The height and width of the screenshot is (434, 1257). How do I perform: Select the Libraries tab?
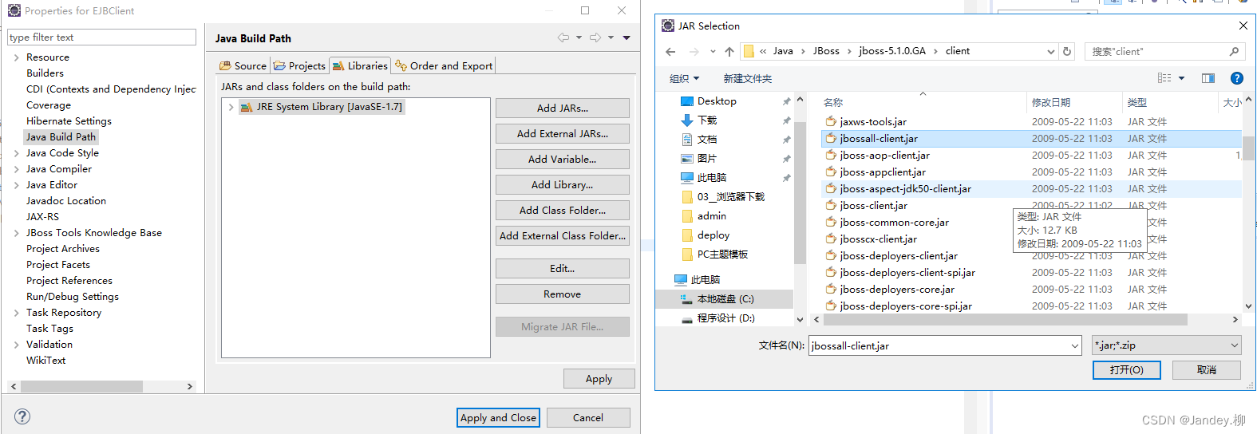click(x=360, y=65)
